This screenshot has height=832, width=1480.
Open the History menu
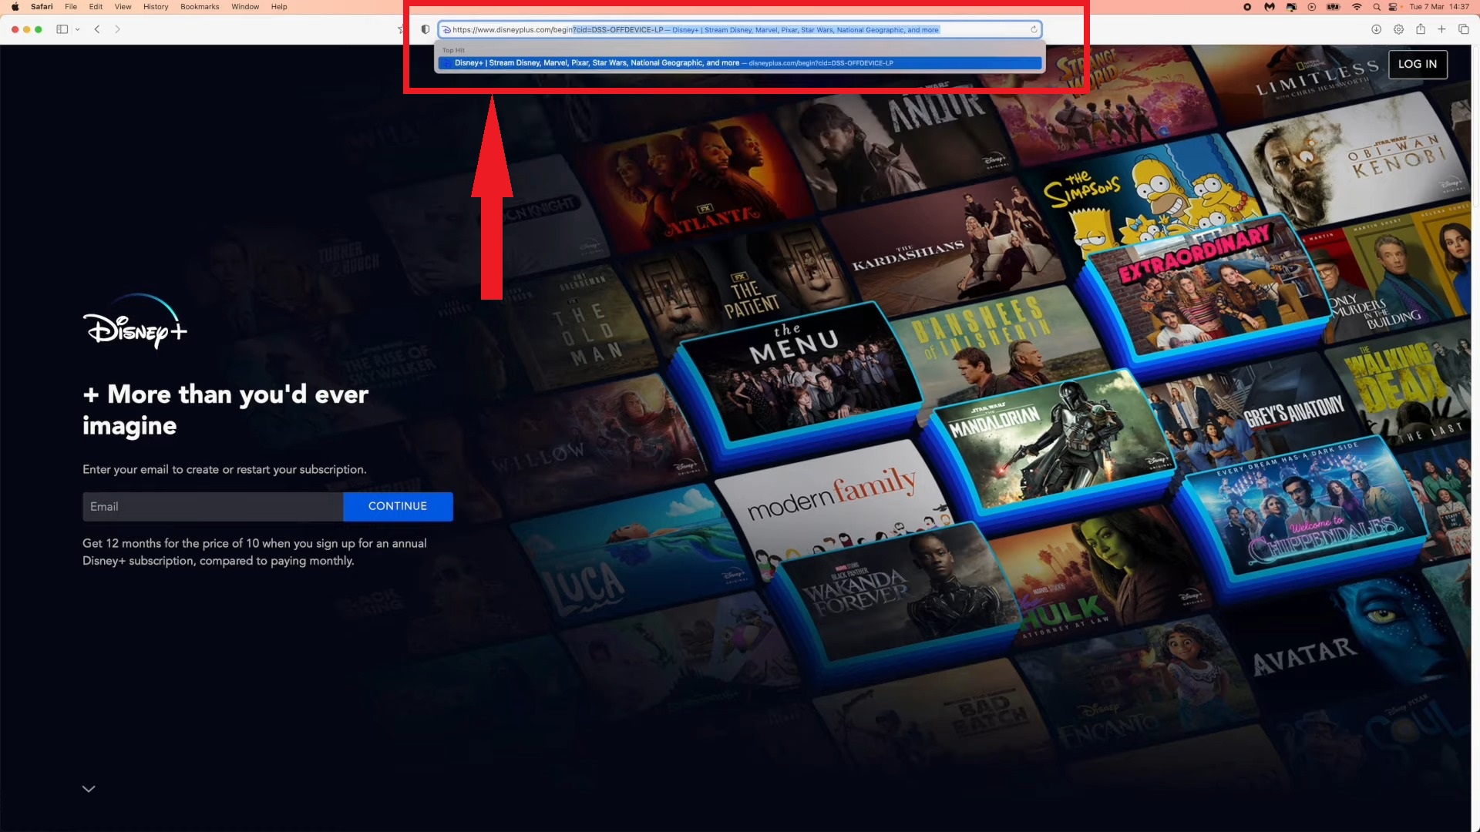pos(155,7)
